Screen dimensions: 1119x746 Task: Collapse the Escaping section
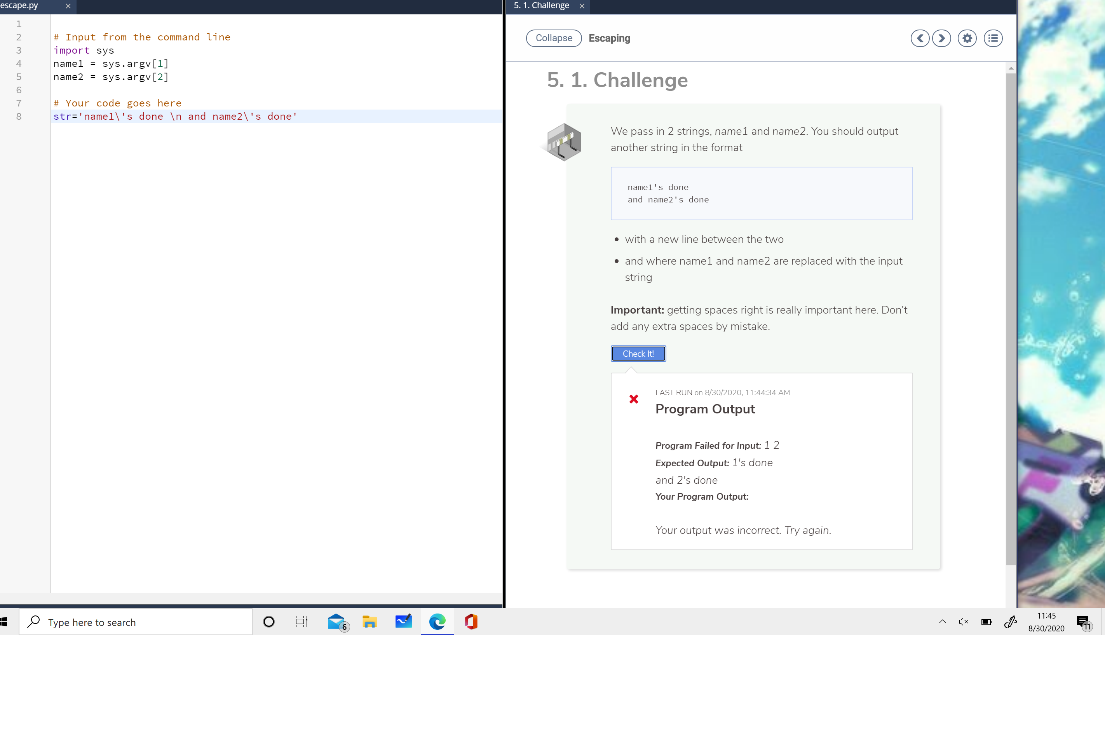click(554, 38)
